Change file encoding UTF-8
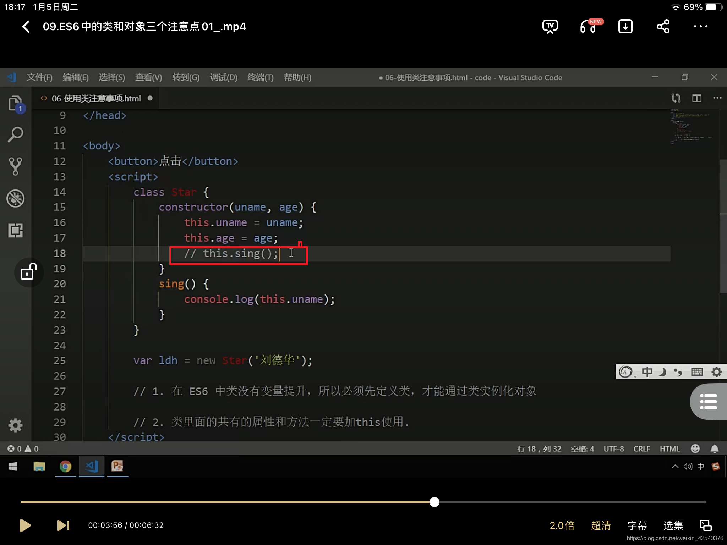Viewport: 727px width, 545px height. (x=613, y=449)
